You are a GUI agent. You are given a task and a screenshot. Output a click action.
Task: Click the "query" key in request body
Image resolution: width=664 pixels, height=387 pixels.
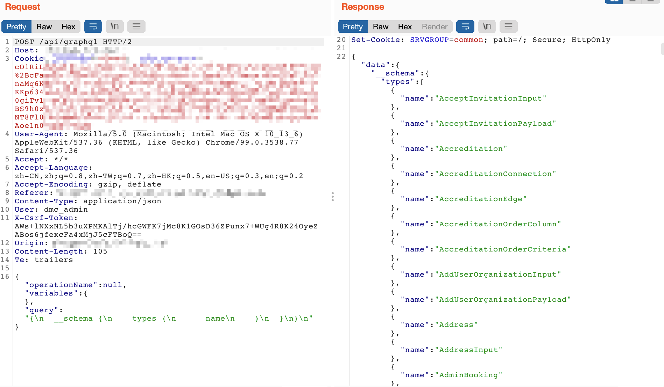coord(41,310)
